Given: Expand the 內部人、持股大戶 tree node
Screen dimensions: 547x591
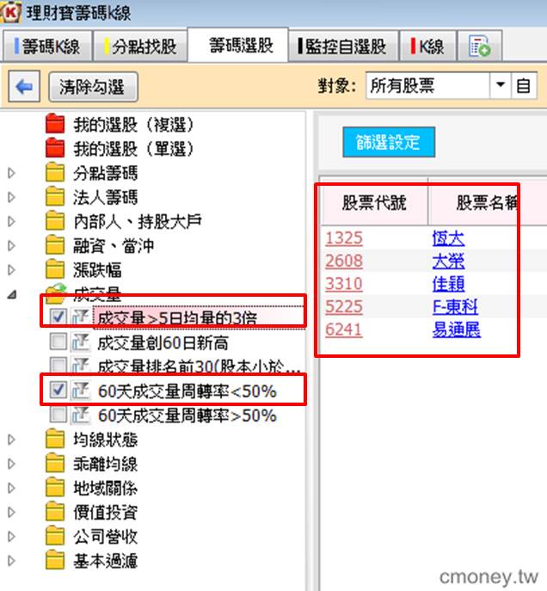Looking at the screenshot, I should point(11,222).
